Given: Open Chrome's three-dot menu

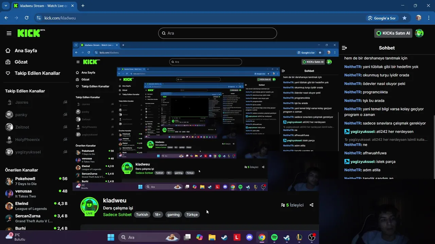Looking at the screenshot, I should pyautogui.click(x=429, y=18).
